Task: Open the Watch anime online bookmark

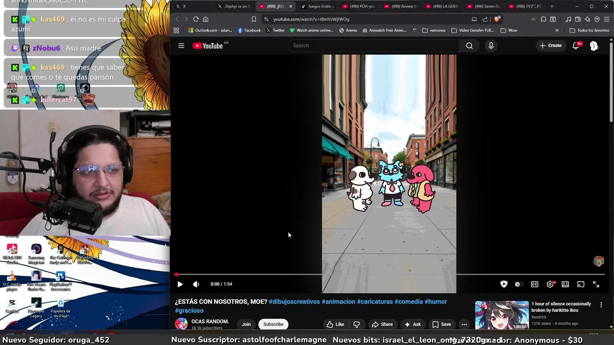Action: click(311, 30)
